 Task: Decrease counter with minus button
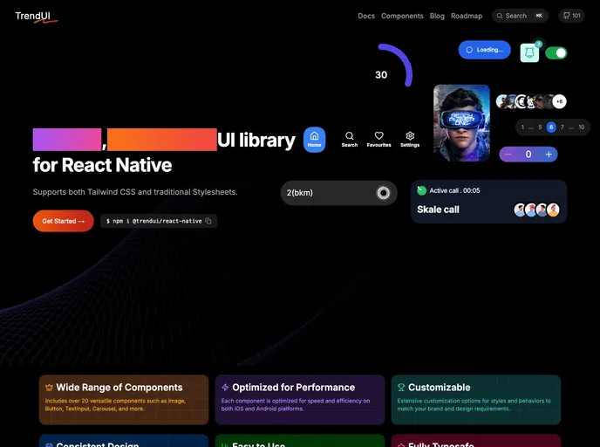(508, 155)
